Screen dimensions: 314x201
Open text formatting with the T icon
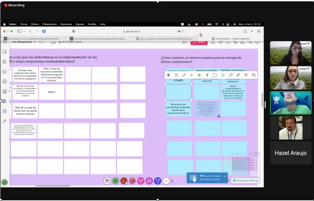pos(207,75)
